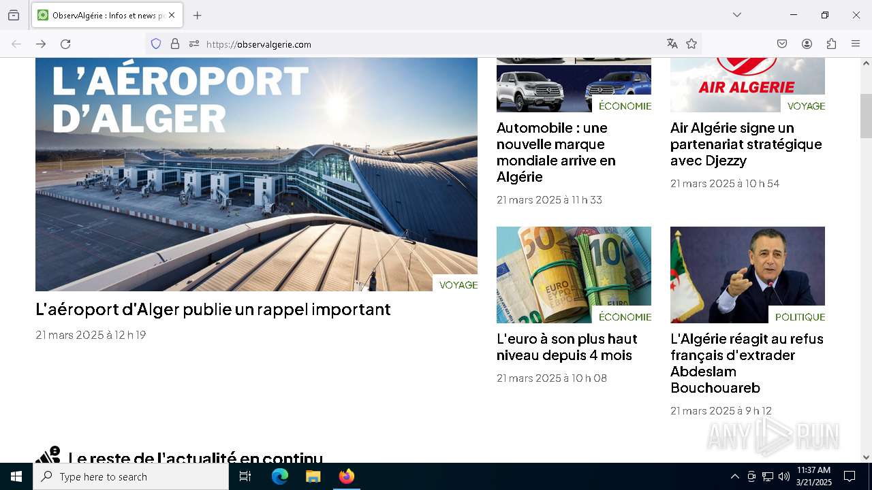The image size is (872, 490).
Task: Expand the list all tabs chevron
Action: (737, 15)
